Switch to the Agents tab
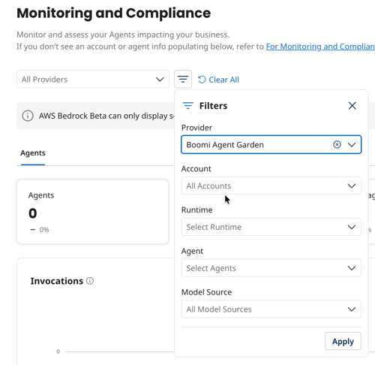The width and height of the screenshot is (375, 365). 33,153
